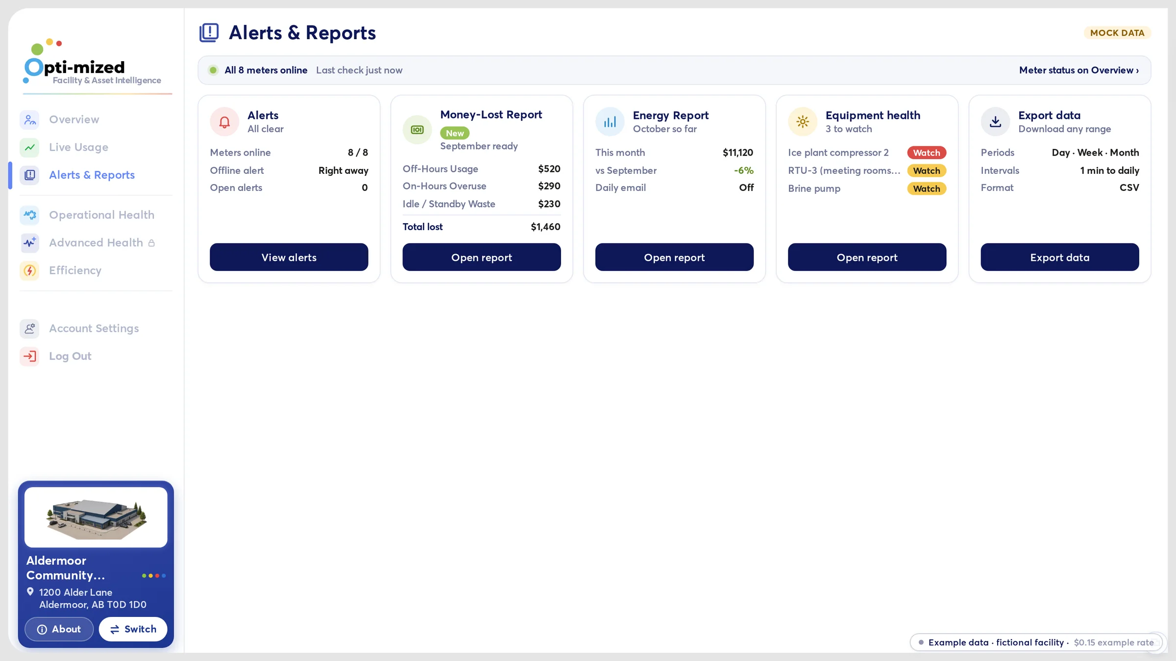The height and width of the screenshot is (661, 1176).
Task: Click the Offline alert Right away value
Action: click(x=343, y=170)
